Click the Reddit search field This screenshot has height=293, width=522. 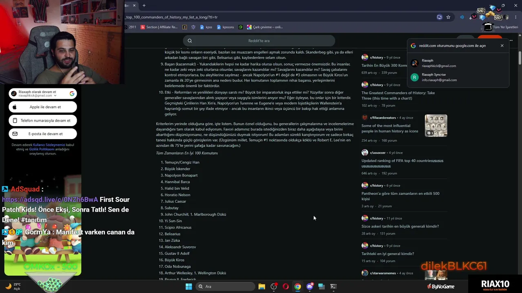259,41
